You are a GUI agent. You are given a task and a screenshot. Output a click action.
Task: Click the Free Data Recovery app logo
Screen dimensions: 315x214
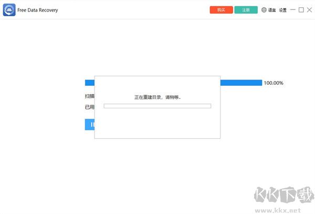9,10
